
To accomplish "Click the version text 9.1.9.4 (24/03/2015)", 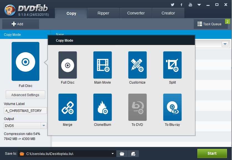I will point(34,15).
